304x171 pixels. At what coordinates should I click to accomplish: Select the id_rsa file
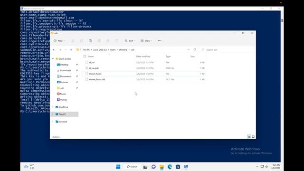[x=143, y=62]
